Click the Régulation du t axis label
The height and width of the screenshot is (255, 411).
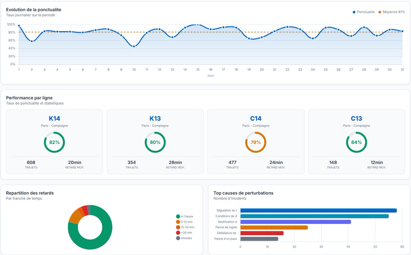pos(227,210)
